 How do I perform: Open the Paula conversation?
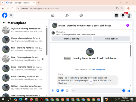click(x=23, y=78)
